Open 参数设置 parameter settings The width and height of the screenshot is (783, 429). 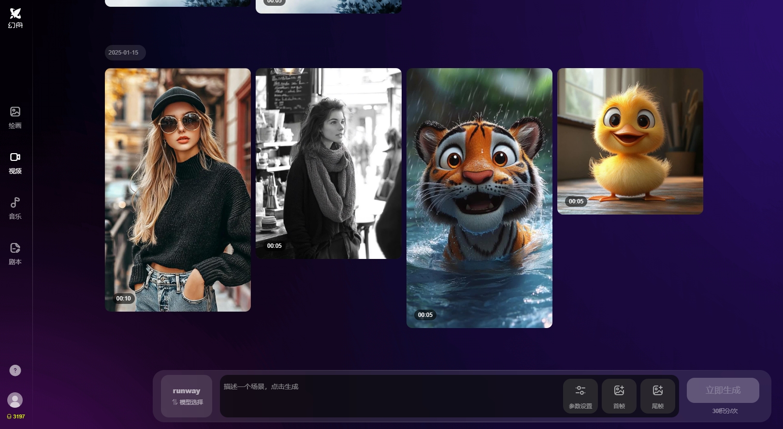click(580, 396)
